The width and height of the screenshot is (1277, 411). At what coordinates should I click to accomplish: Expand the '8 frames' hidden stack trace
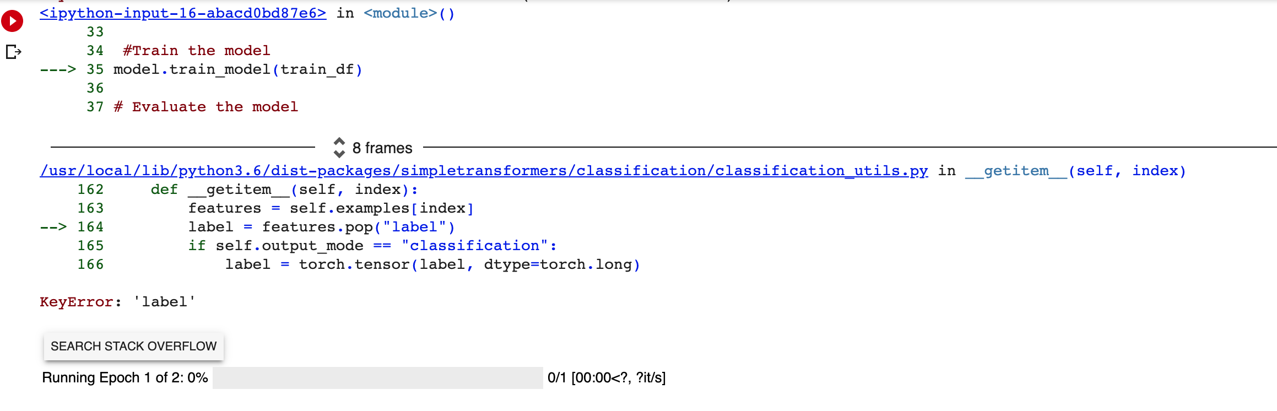pos(382,148)
